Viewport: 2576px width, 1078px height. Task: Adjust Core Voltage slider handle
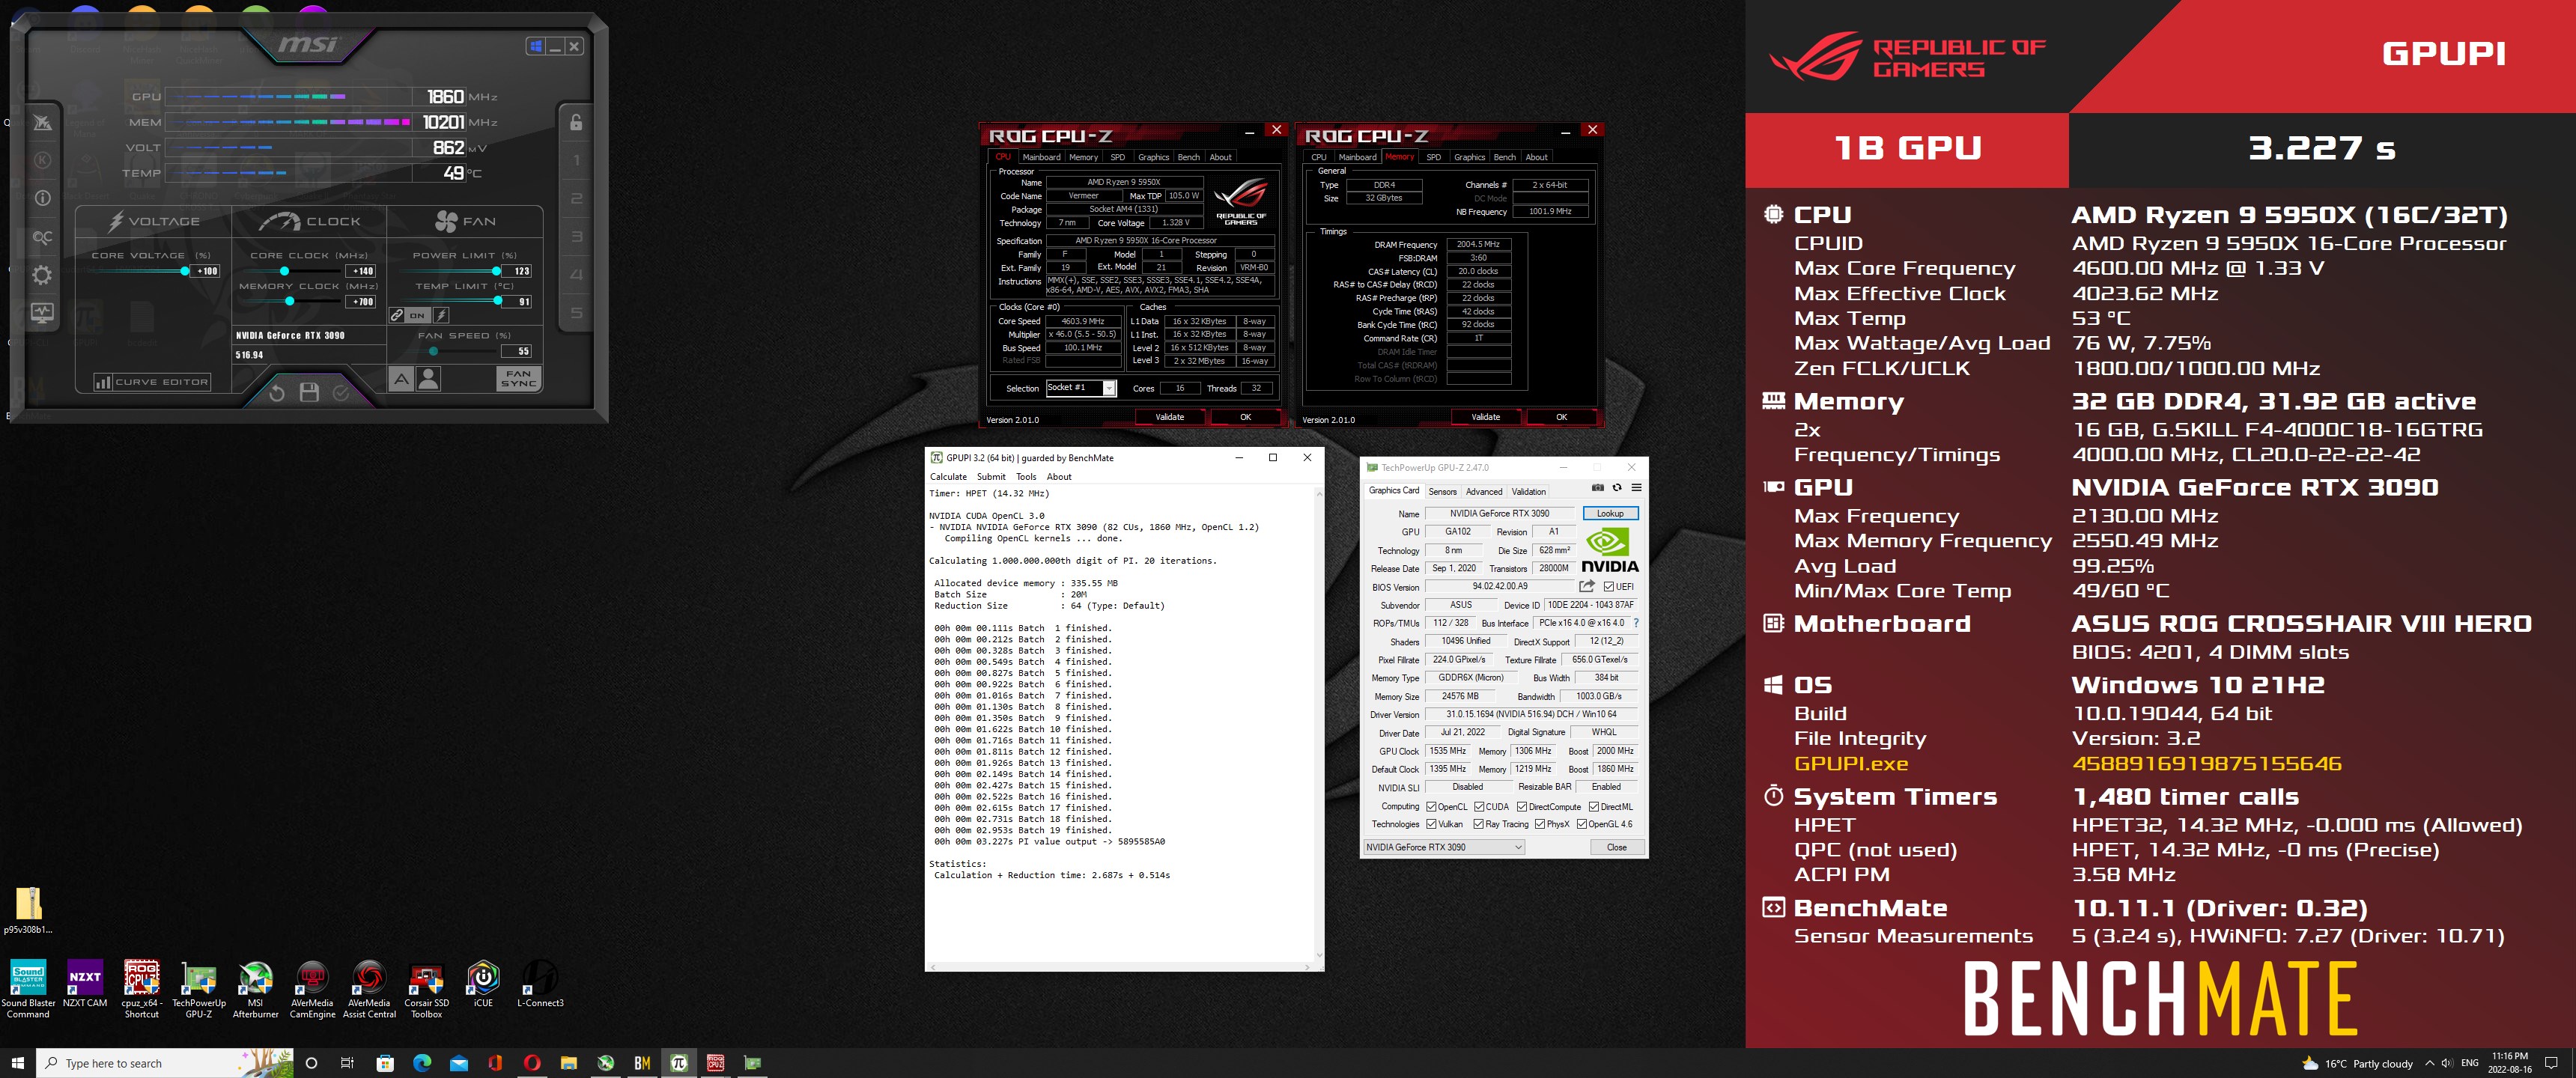[x=185, y=271]
